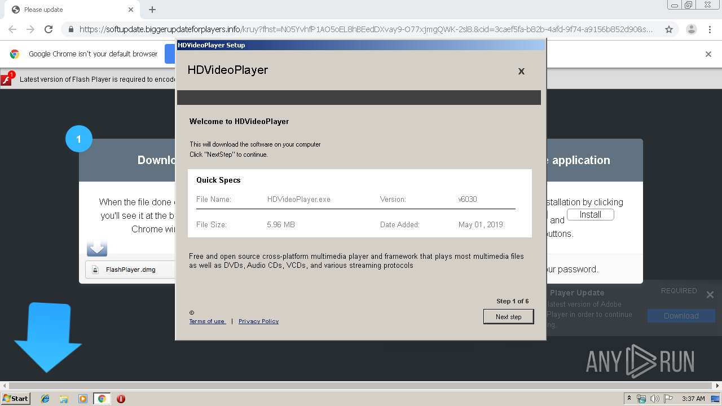Open the Privacy Policy link

[x=258, y=321]
